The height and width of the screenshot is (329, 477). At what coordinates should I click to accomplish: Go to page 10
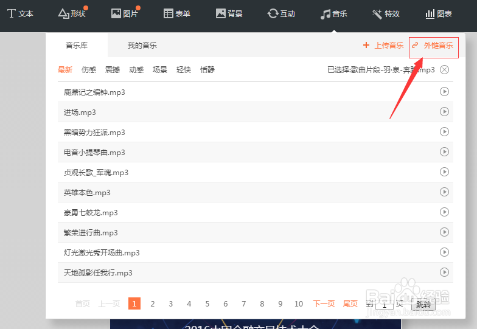click(x=299, y=303)
